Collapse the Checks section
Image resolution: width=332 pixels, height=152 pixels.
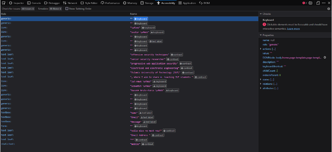coord(261,14)
